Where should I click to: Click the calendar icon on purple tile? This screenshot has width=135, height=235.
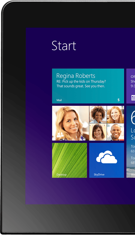133,98
